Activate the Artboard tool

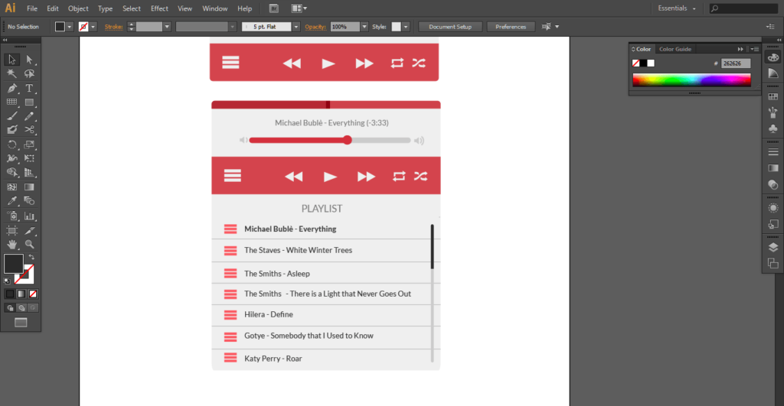tap(11, 230)
